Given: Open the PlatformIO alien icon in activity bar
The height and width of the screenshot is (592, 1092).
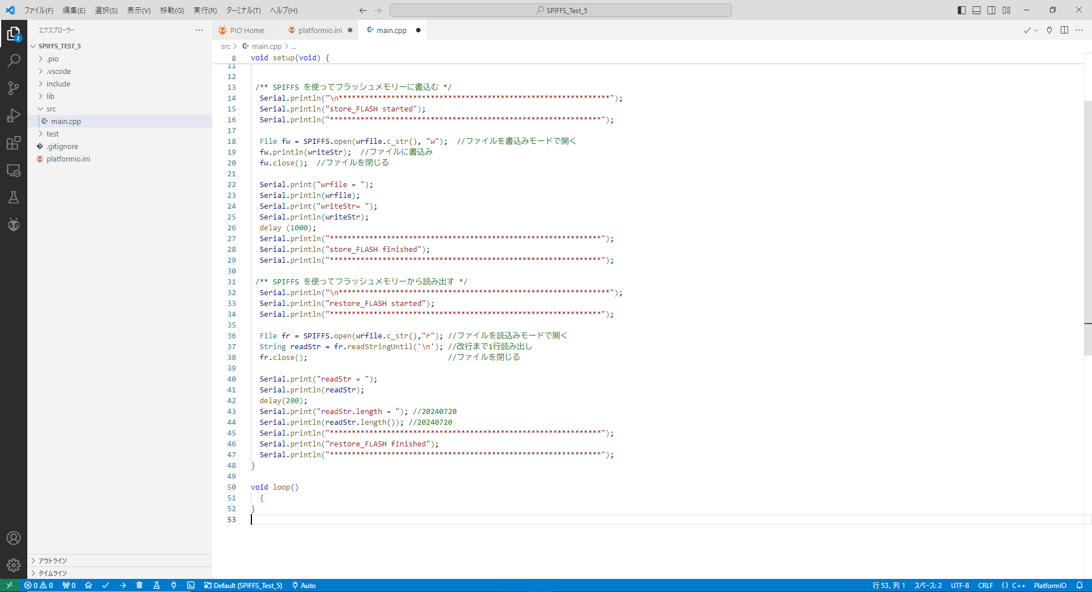Looking at the screenshot, I should (14, 225).
